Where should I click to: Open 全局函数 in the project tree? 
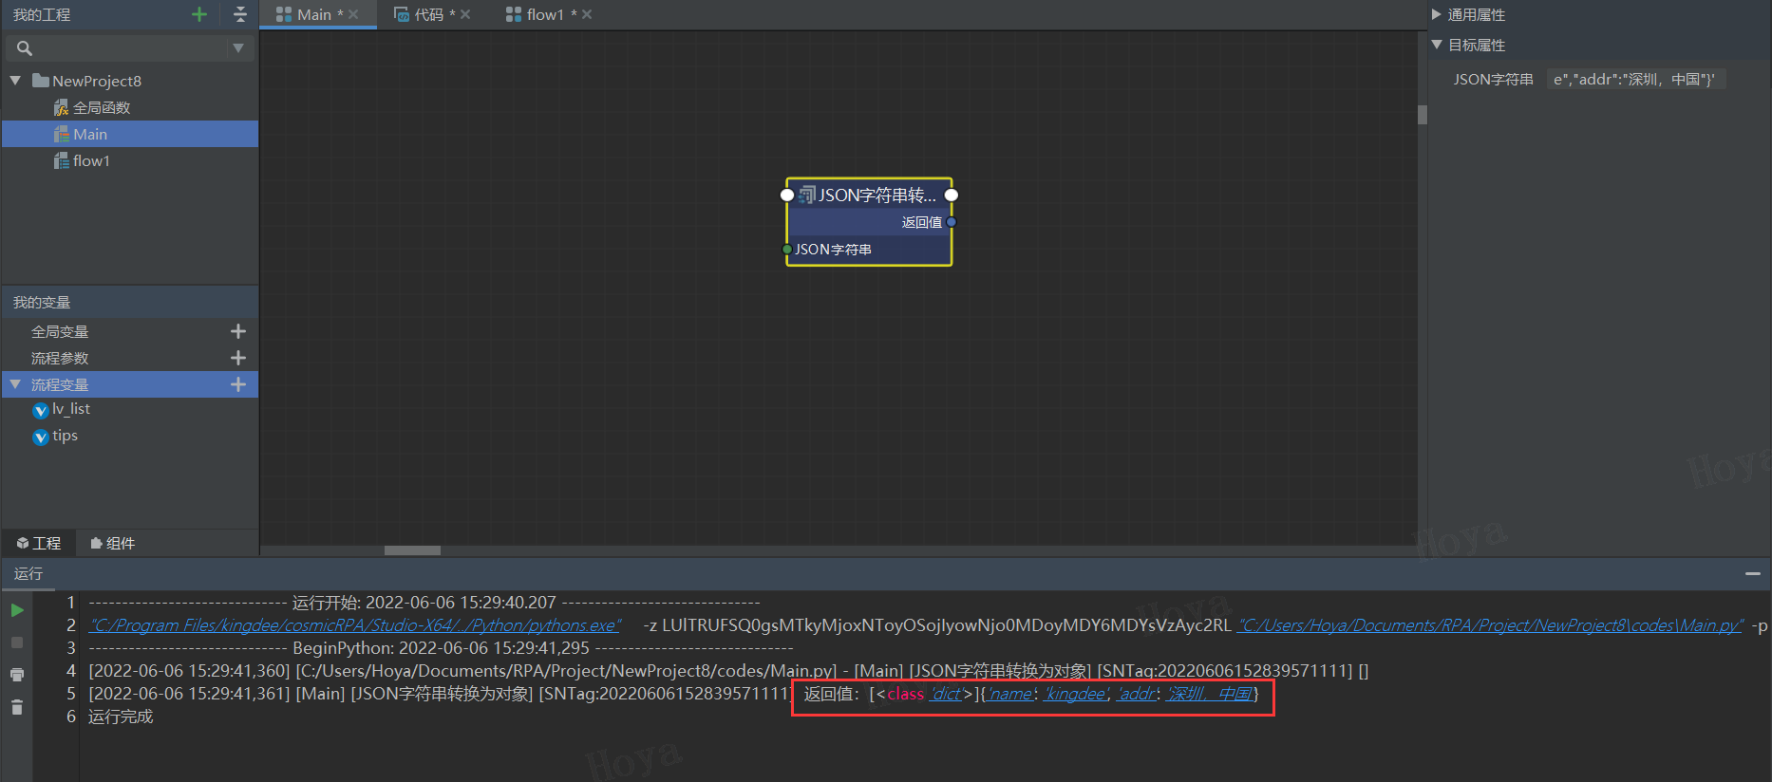point(102,107)
